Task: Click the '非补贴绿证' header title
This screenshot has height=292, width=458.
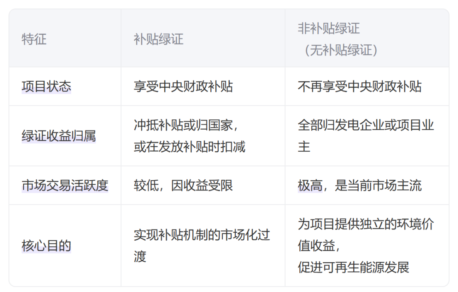Action: point(328,28)
